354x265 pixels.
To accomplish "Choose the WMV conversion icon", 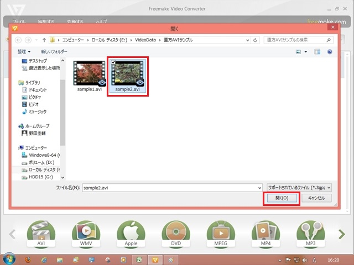I will [86, 233].
